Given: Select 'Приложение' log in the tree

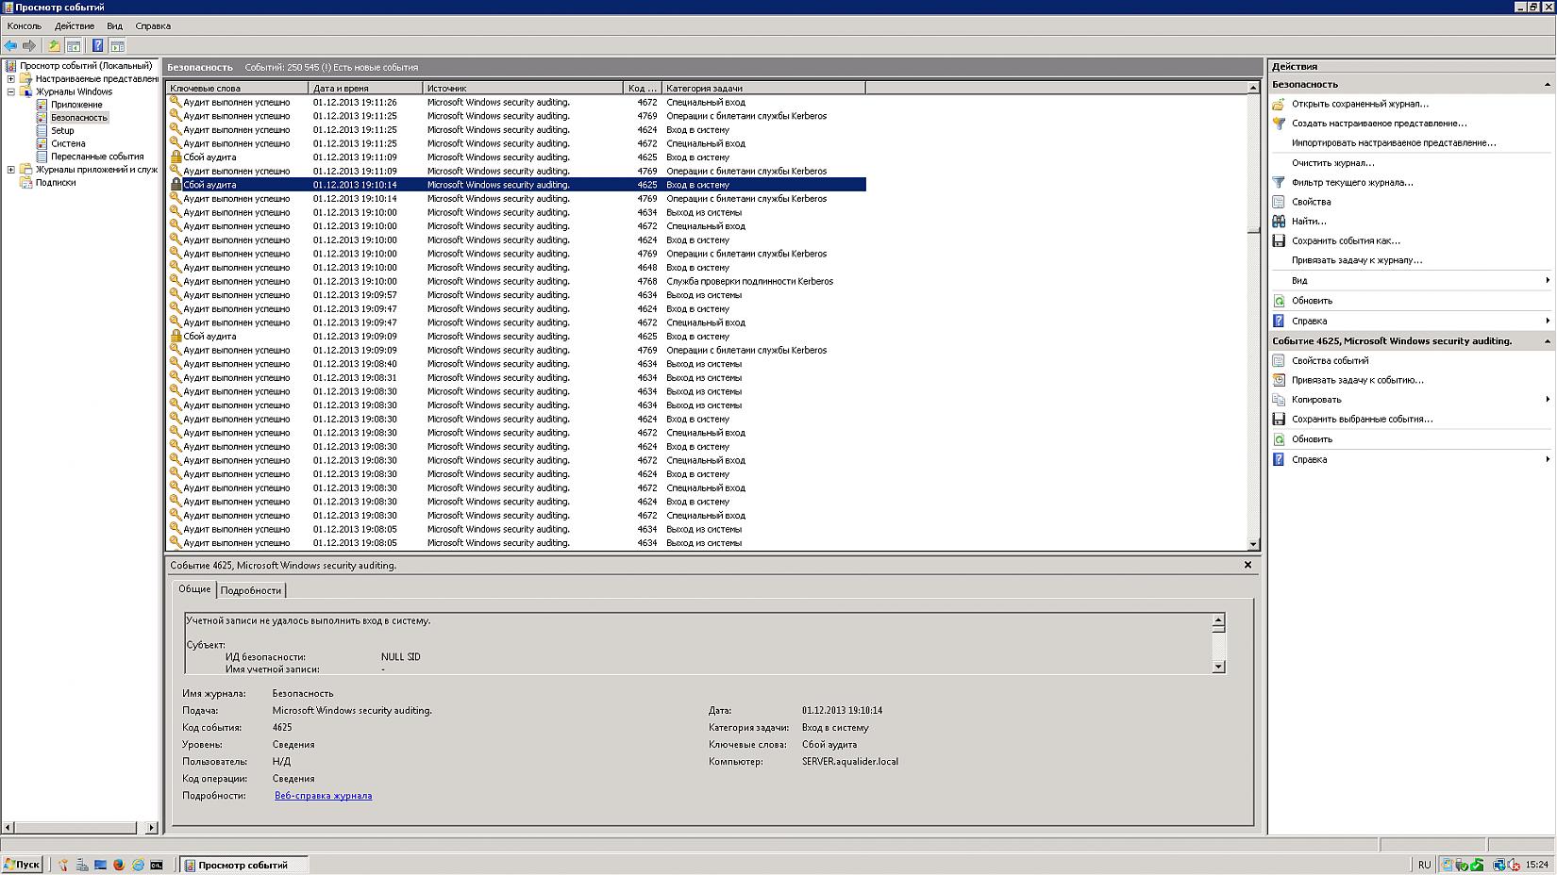Looking at the screenshot, I should pos(76,105).
